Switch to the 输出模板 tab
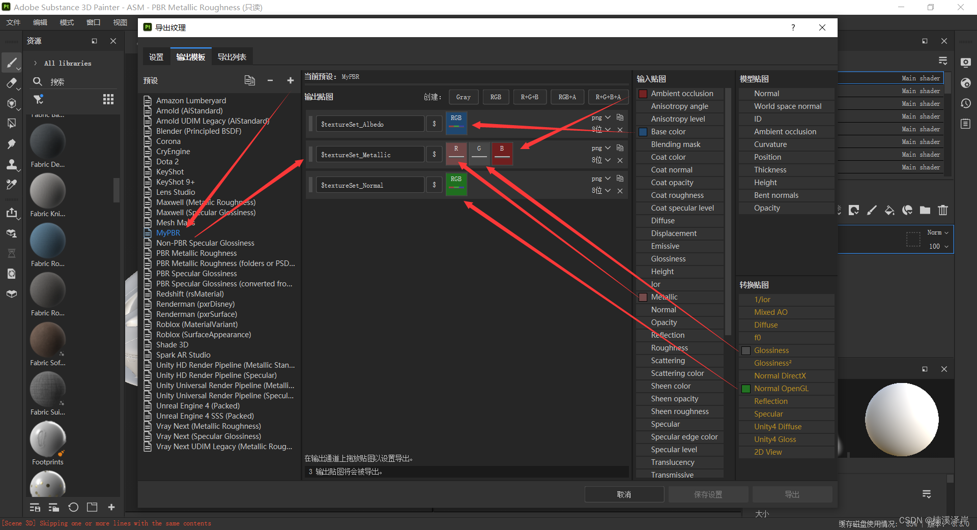 [x=191, y=57]
